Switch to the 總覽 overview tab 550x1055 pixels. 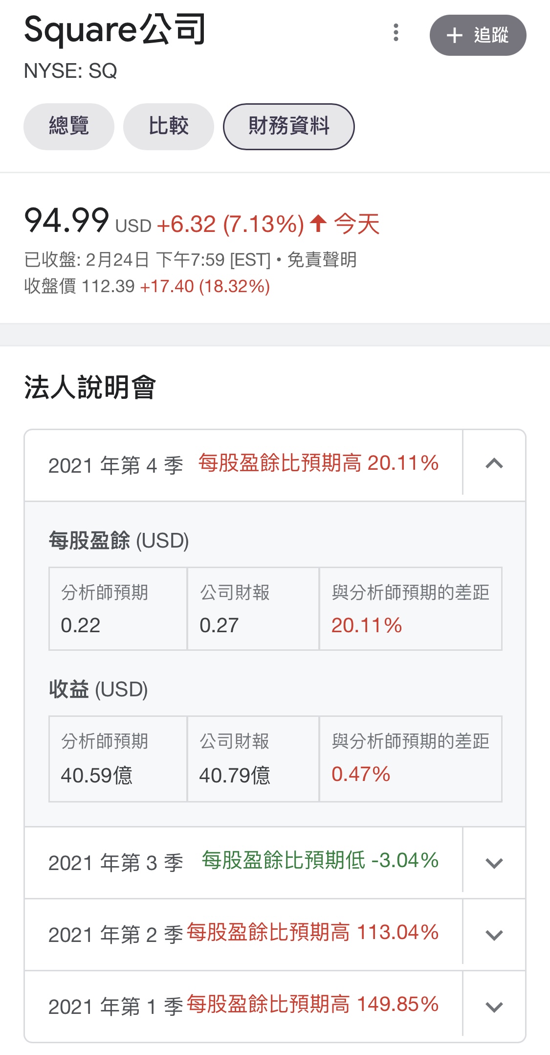[x=69, y=126]
